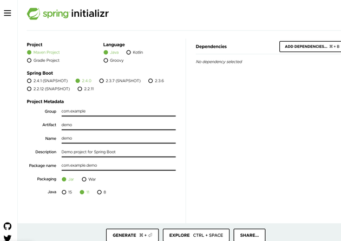Open the hamburger menu
This screenshot has height=241, width=341.
tap(8, 13)
